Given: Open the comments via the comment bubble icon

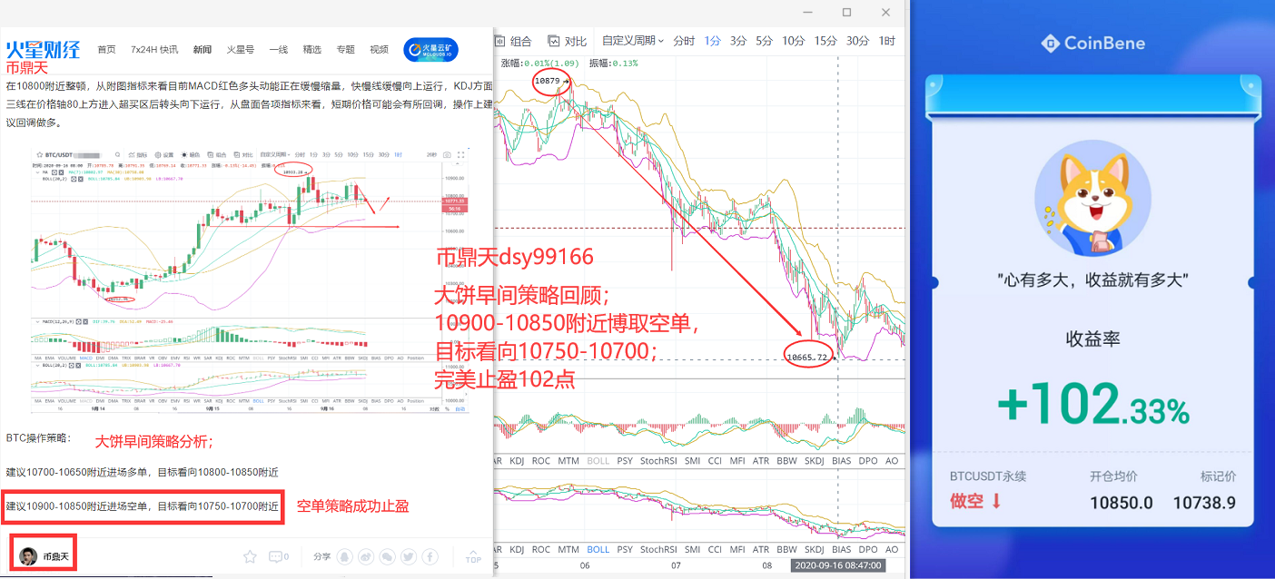Looking at the screenshot, I should pyautogui.click(x=277, y=556).
